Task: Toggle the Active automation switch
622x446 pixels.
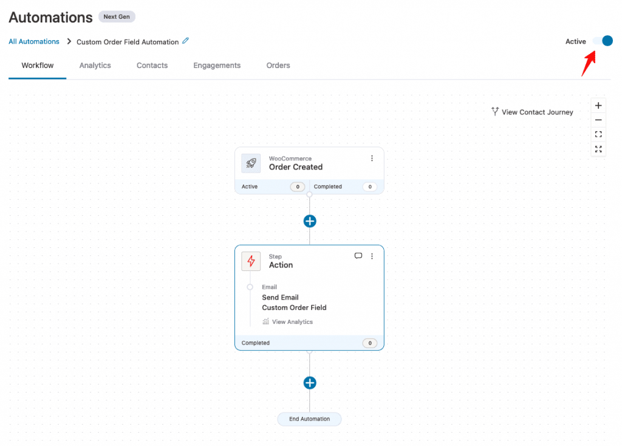Action: click(603, 41)
